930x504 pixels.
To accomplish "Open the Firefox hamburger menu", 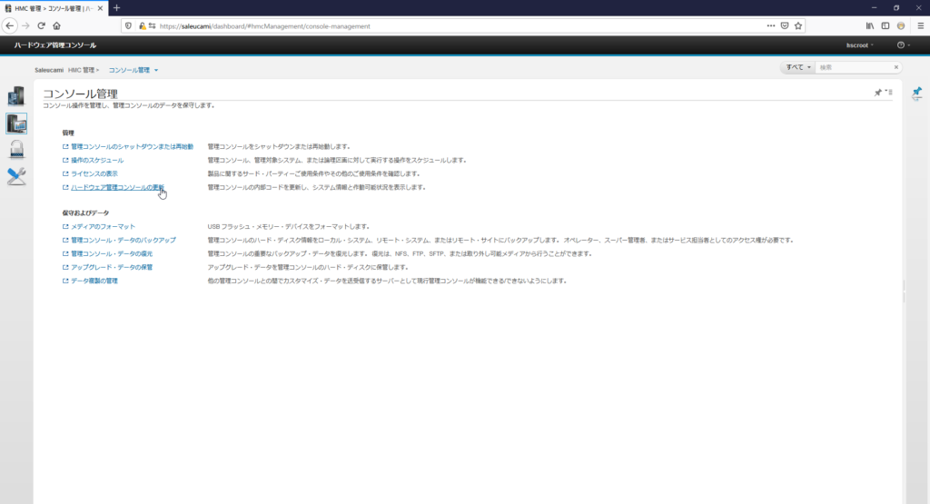I will tap(917, 25).
